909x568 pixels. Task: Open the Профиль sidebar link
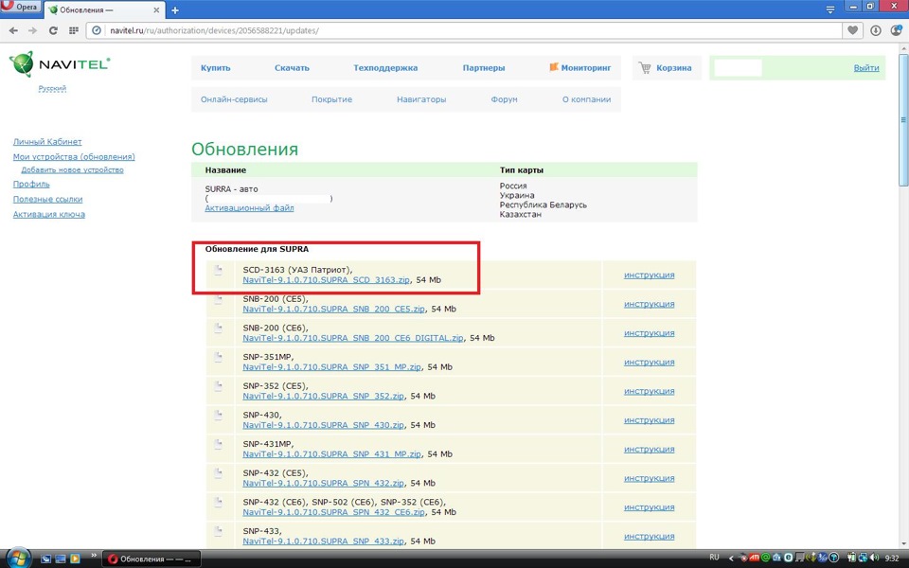coord(31,185)
